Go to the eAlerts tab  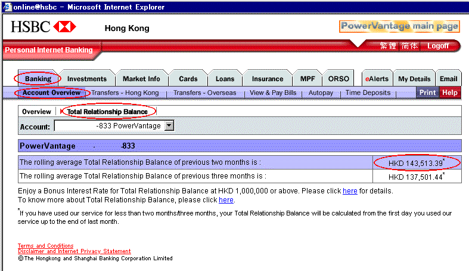tap(377, 79)
